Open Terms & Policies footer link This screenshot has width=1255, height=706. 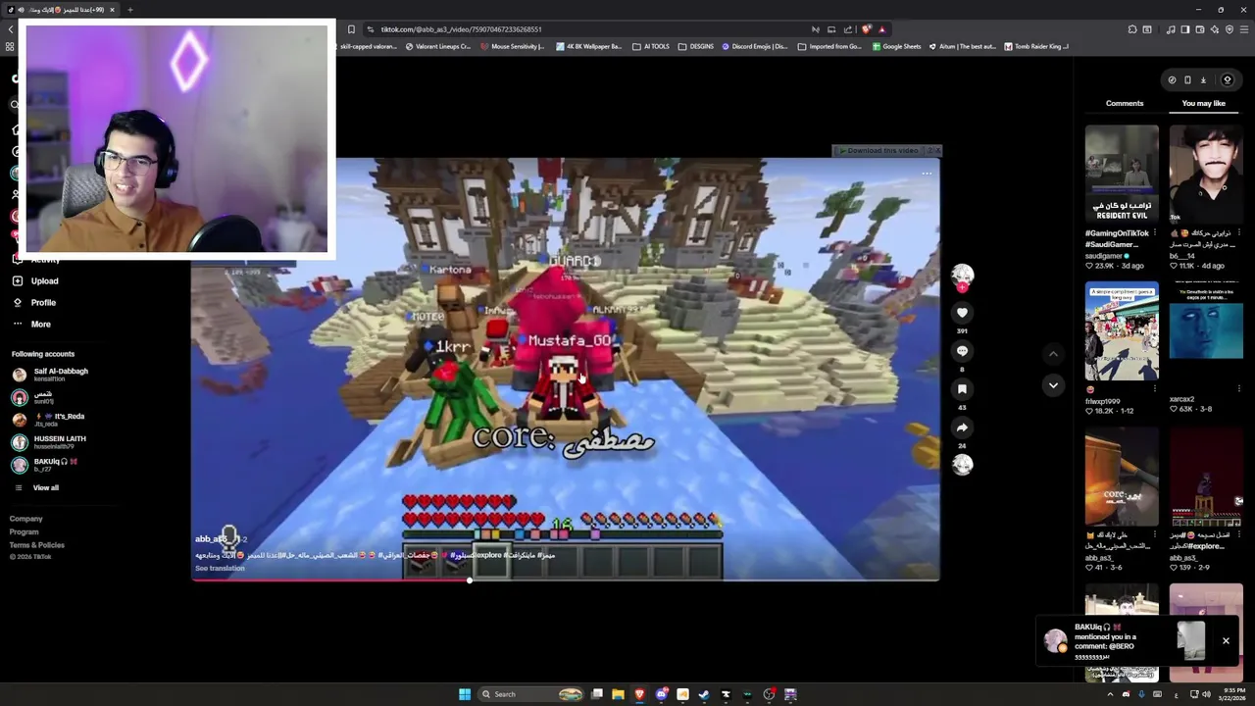(x=37, y=545)
